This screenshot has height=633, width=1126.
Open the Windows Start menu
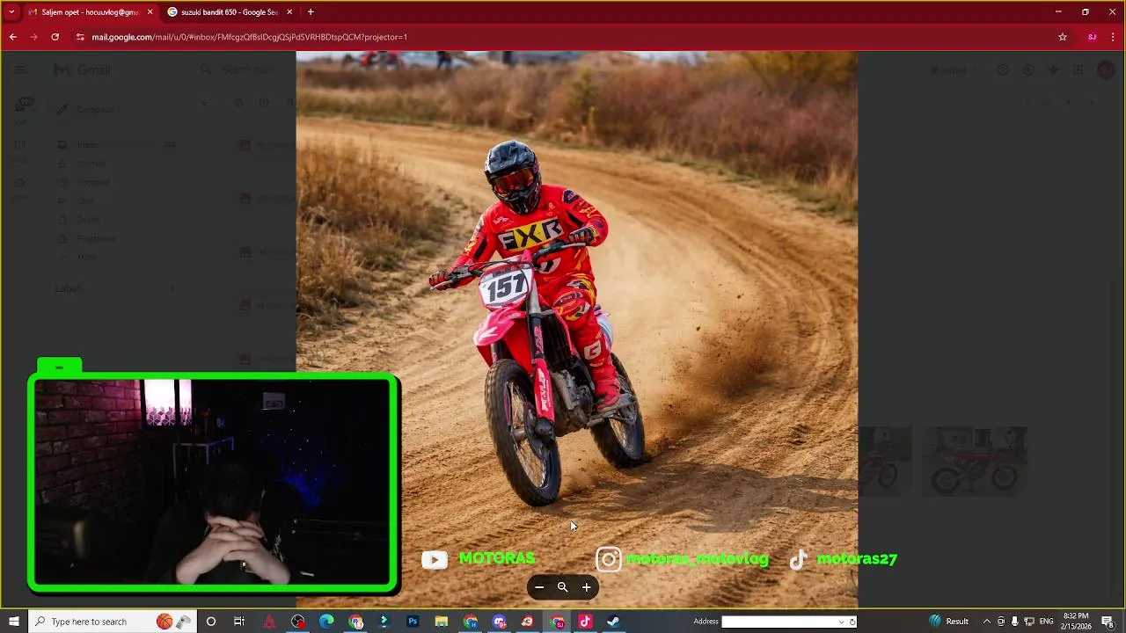click(x=13, y=622)
